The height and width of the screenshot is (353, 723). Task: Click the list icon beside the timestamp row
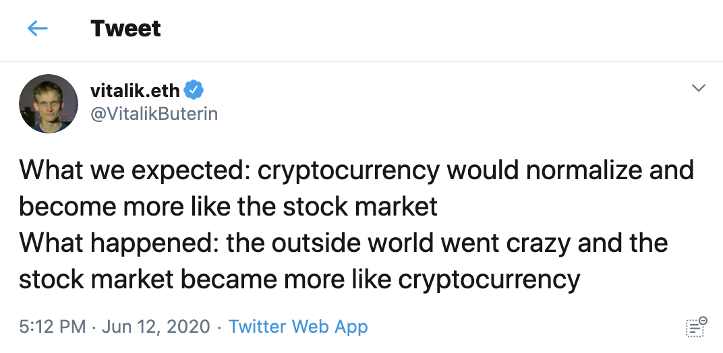tap(695, 327)
